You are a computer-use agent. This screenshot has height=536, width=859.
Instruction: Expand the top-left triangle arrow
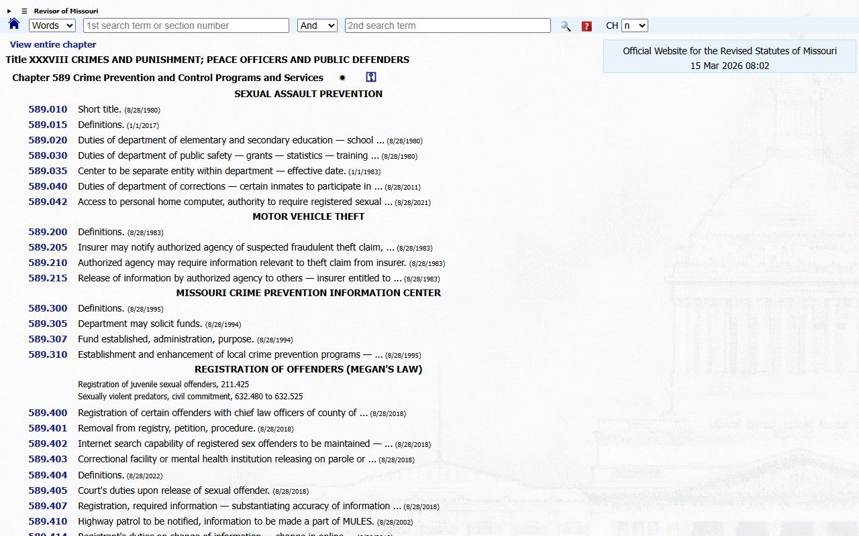point(9,11)
